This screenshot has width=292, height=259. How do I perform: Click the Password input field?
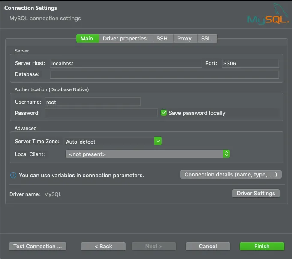(x=101, y=113)
